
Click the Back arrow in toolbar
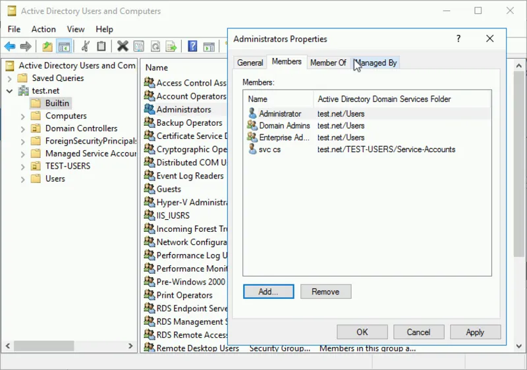tap(10, 46)
